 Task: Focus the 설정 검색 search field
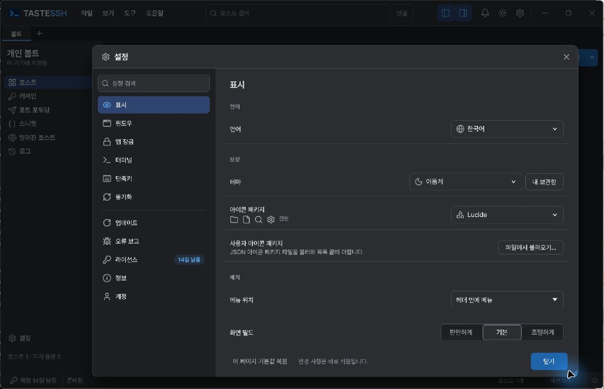click(154, 83)
